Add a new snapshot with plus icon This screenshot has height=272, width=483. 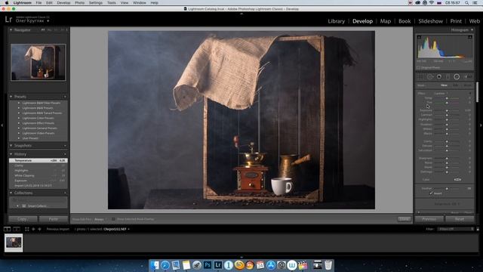click(65, 146)
